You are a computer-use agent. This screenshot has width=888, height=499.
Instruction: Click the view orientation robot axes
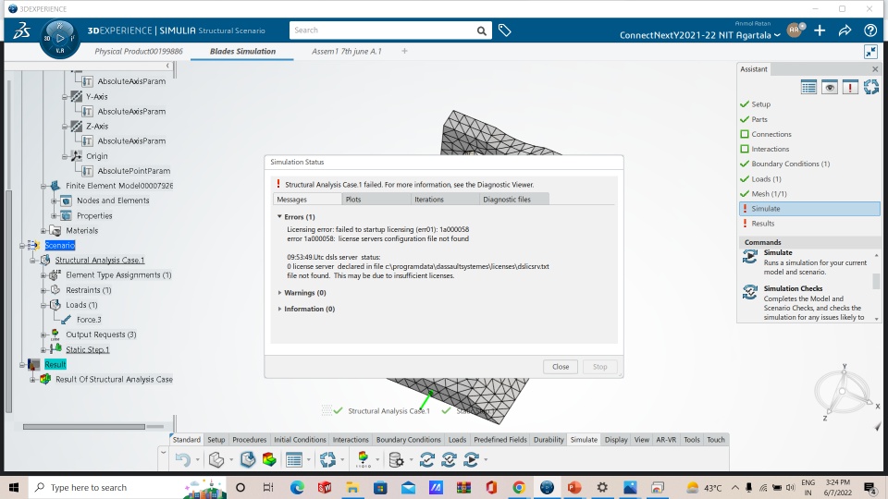pyautogui.click(x=843, y=392)
